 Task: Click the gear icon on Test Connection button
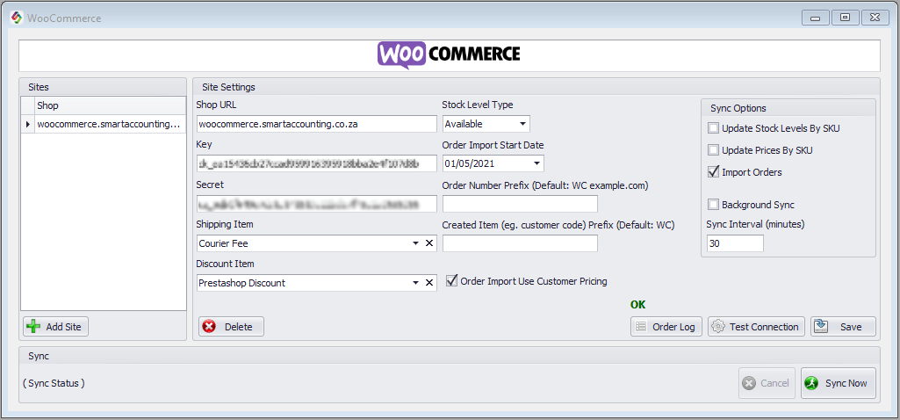tap(717, 327)
